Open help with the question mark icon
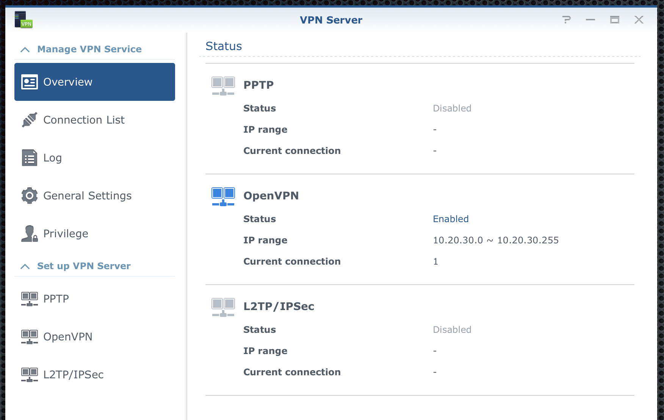This screenshot has width=664, height=420. pos(567,20)
